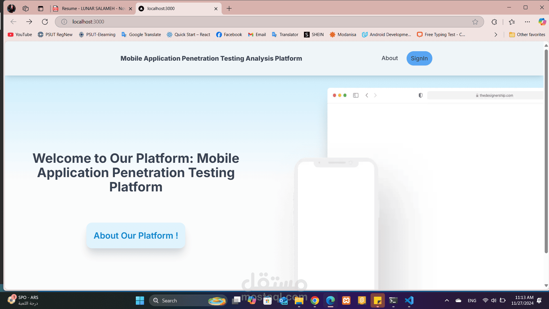Click About Our Platform ! button
The height and width of the screenshot is (309, 549).
(136, 235)
